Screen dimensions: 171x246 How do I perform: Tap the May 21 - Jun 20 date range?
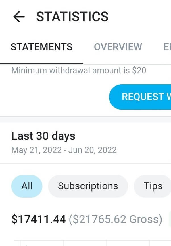click(64, 150)
